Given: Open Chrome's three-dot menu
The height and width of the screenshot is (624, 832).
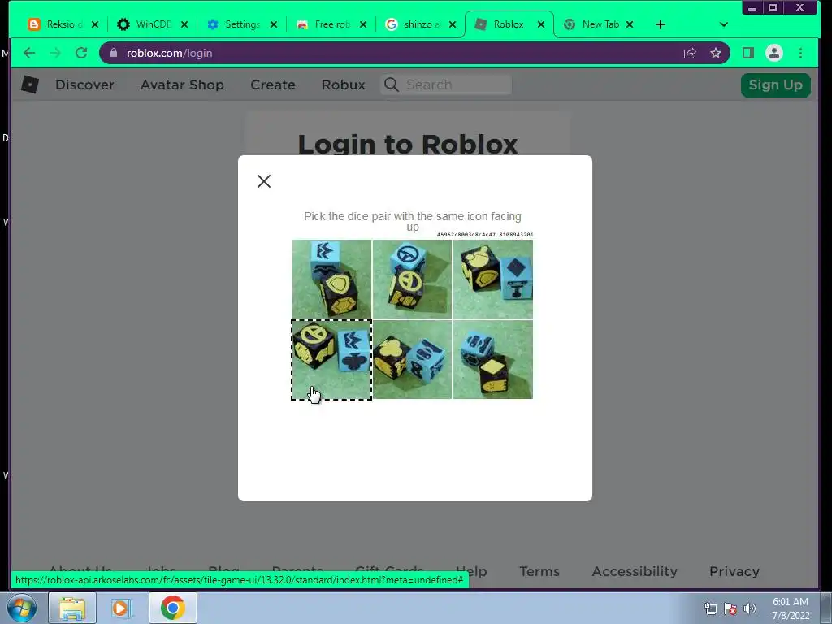Looking at the screenshot, I should 800,53.
